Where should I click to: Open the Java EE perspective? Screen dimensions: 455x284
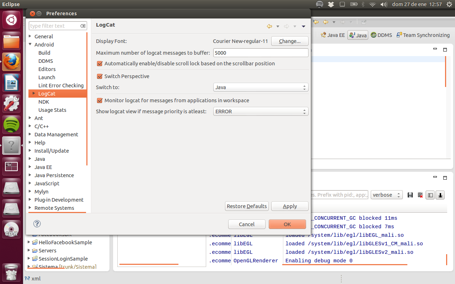pos(332,35)
